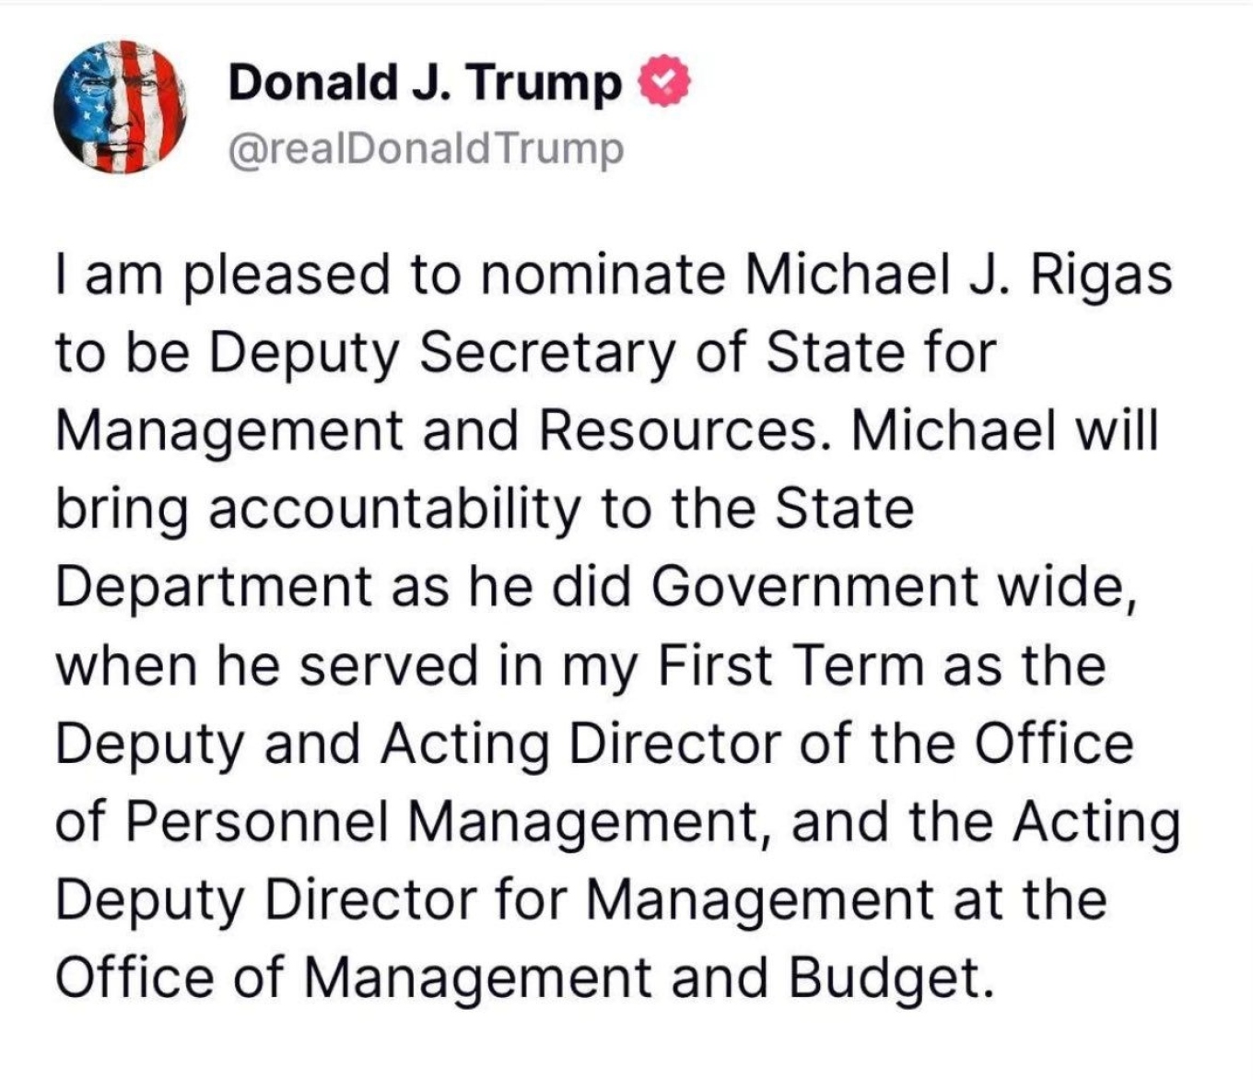Click the word "Resources" in the post
This screenshot has height=1080, width=1253.
pyautogui.click(x=677, y=431)
